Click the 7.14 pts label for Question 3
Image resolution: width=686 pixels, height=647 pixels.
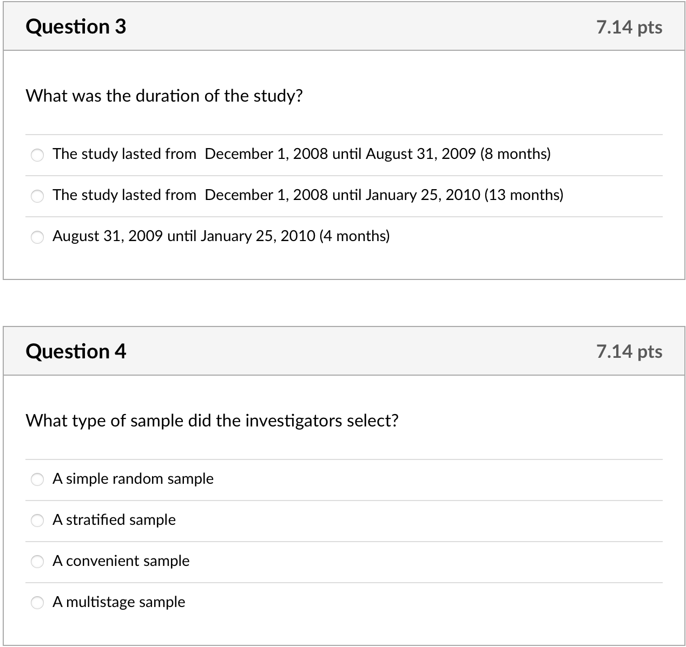click(x=629, y=27)
